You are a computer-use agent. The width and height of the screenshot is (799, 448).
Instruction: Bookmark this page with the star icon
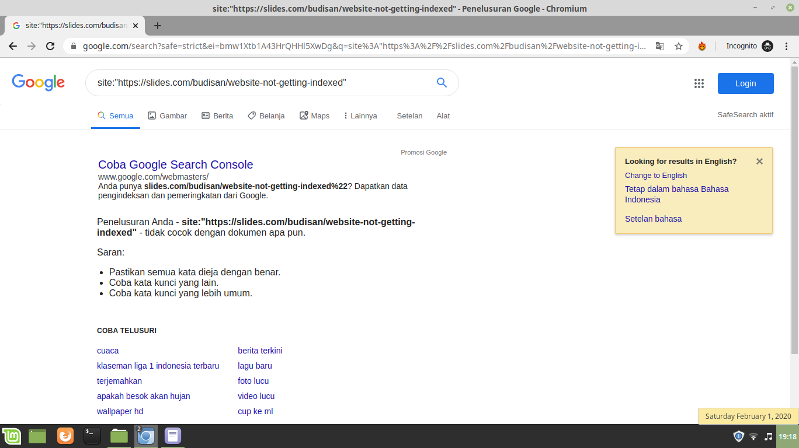(x=679, y=46)
